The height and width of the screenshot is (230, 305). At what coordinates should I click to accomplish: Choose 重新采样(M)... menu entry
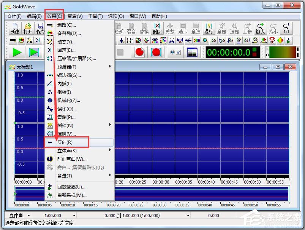(79, 195)
